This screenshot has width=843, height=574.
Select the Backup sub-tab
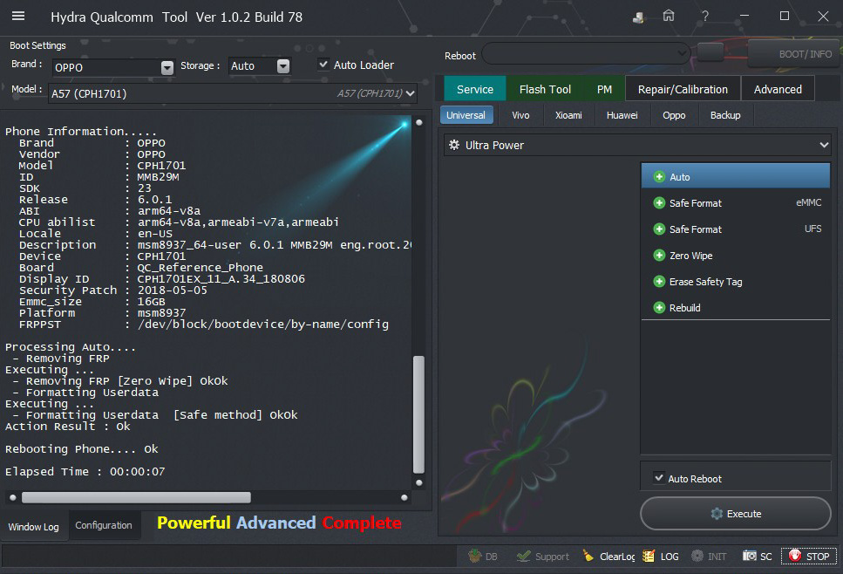pos(725,115)
